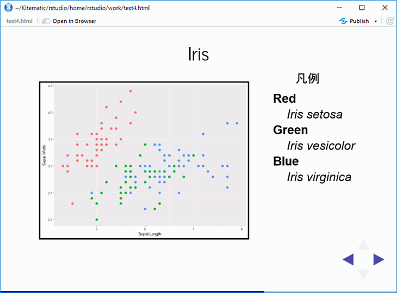The width and height of the screenshot is (397, 293).
Task: Click the slide progress bar at bottom
Action: point(199,292)
